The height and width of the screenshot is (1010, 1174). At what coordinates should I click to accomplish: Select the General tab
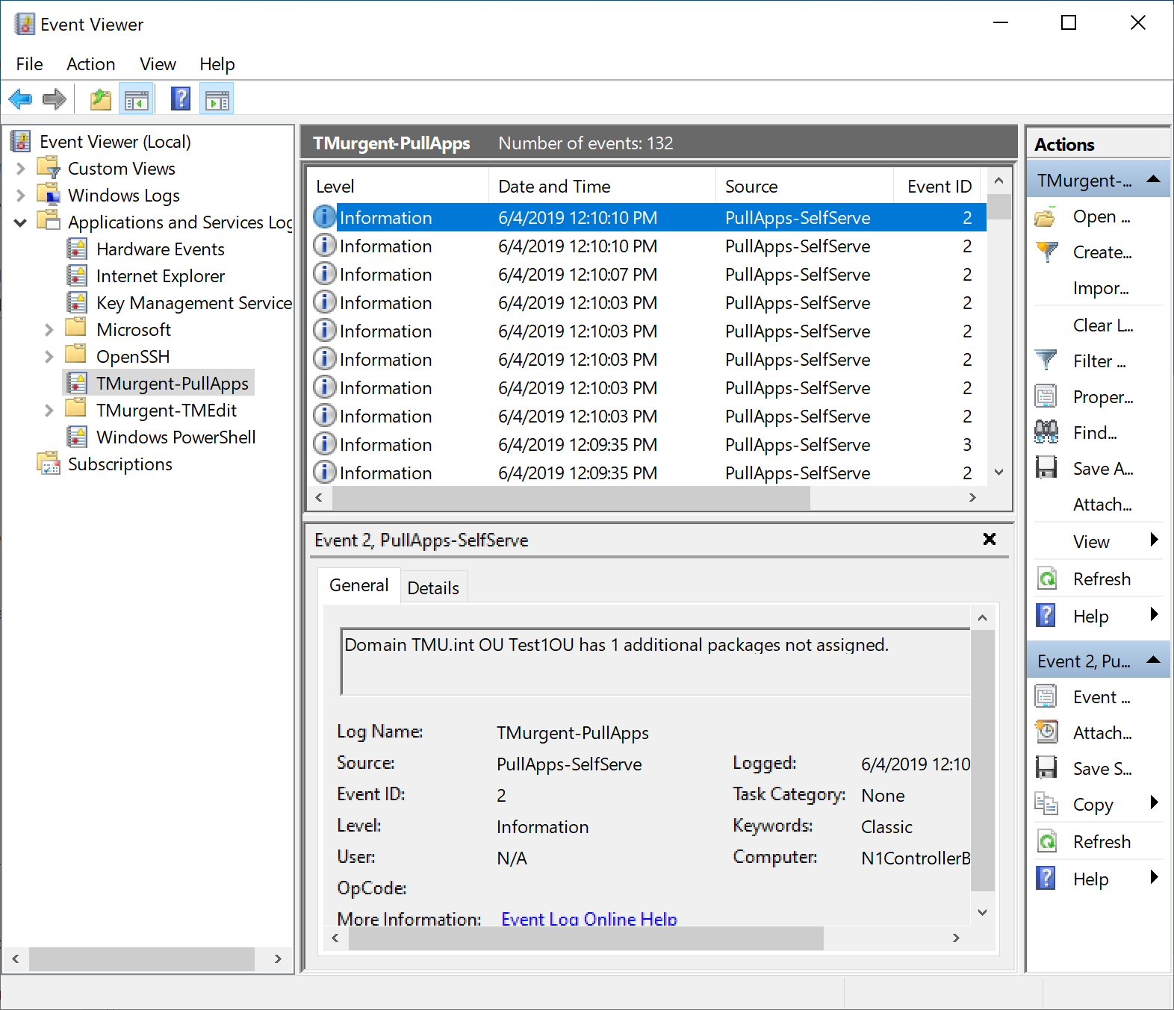click(358, 585)
